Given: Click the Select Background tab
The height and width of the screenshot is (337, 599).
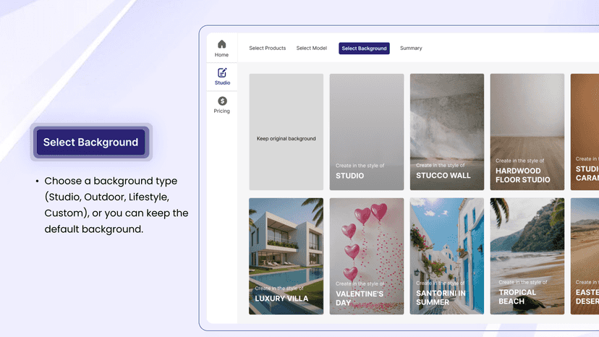Looking at the screenshot, I should coord(364,48).
